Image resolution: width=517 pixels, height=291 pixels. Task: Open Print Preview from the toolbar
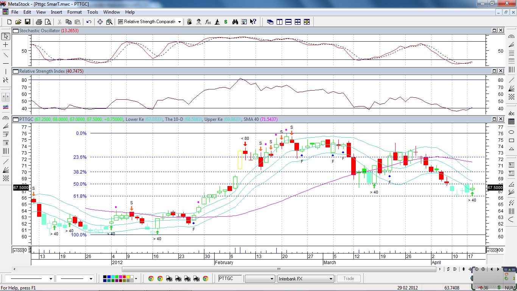[48, 22]
